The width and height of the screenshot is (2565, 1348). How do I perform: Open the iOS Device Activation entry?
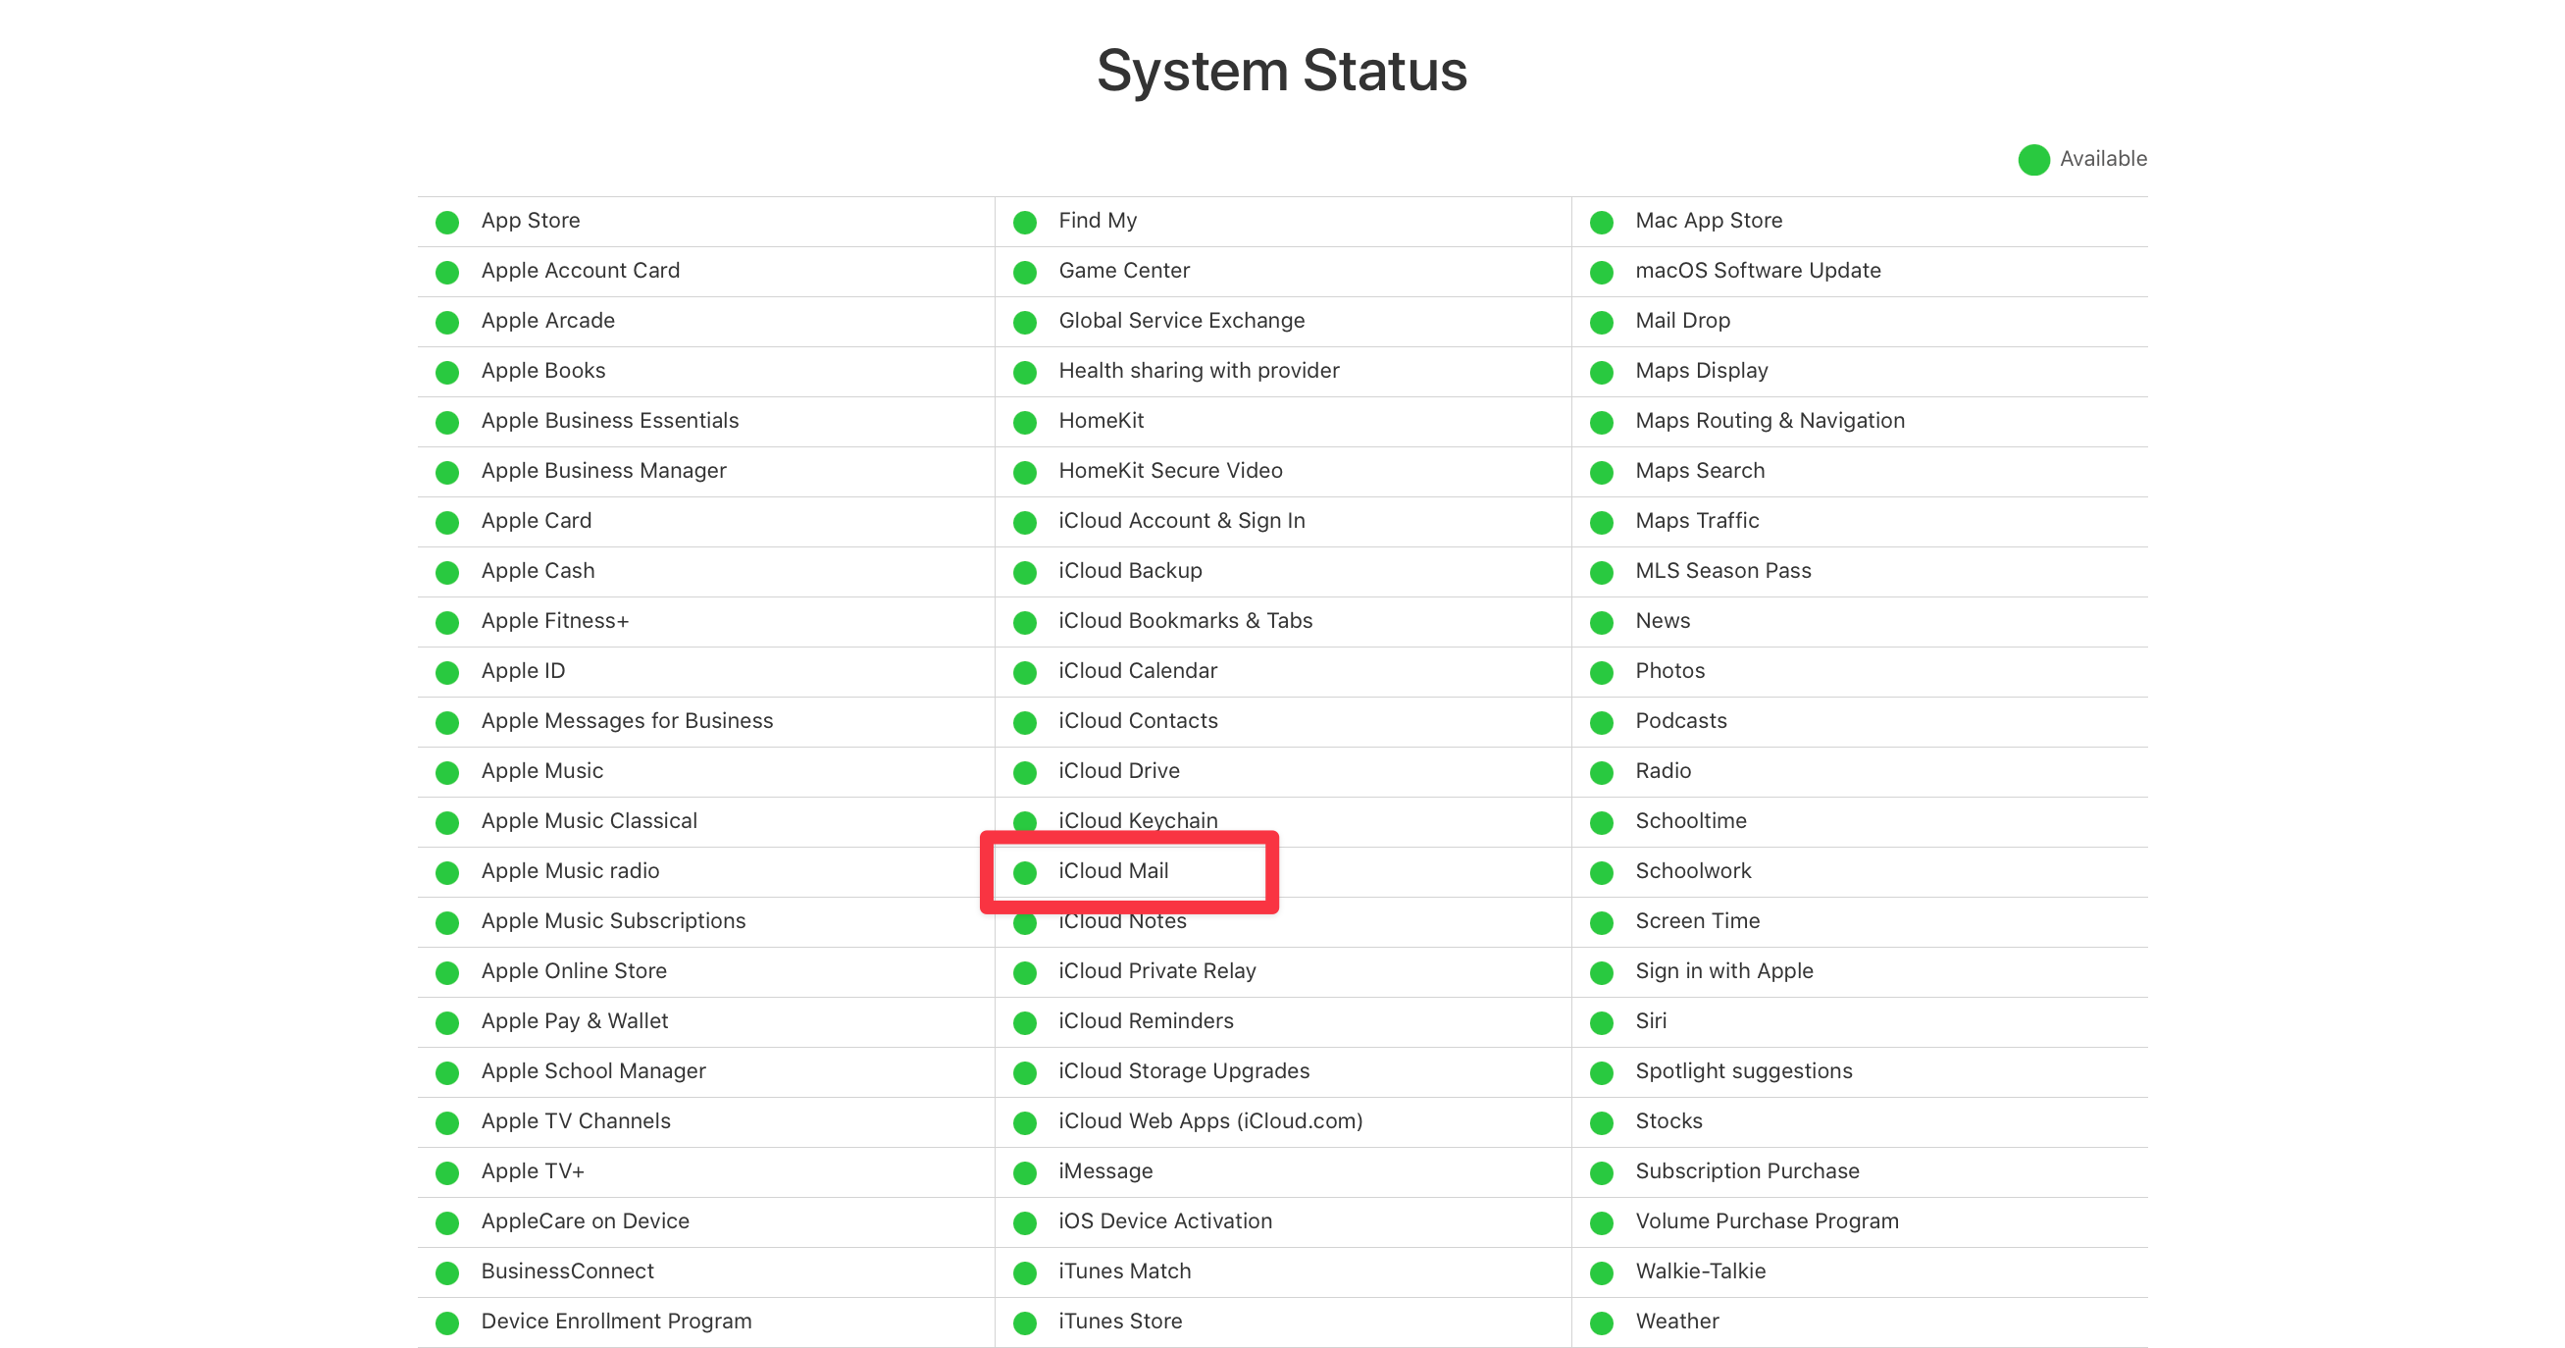click(x=1164, y=1222)
